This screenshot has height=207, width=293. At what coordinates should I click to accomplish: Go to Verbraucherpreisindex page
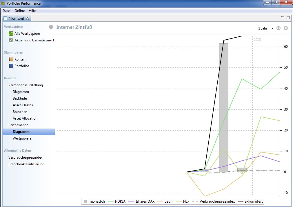point(26,157)
